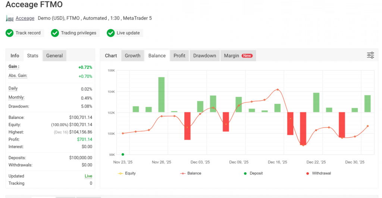The width and height of the screenshot is (382, 198).
Task: Click the green deposit dot on chart
Action: point(123,154)
